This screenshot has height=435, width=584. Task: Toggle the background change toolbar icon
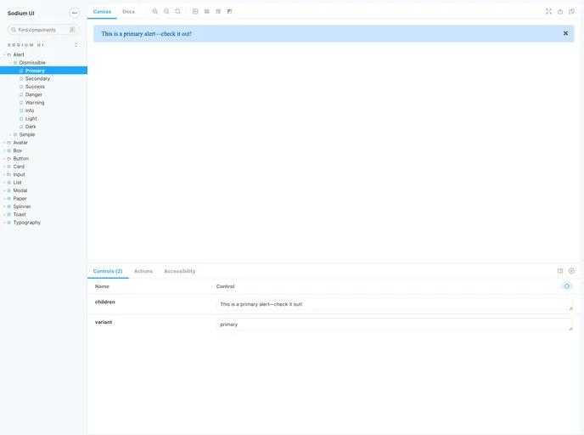(195, 12)
